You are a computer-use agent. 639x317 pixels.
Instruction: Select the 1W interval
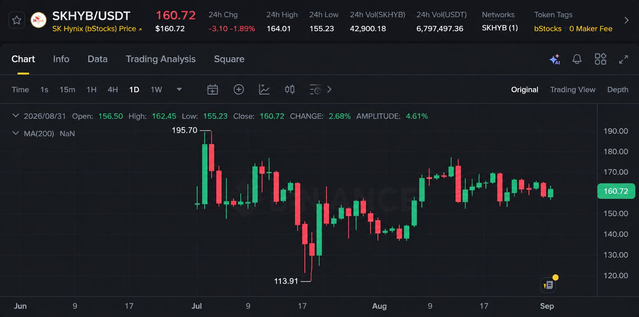156,90
